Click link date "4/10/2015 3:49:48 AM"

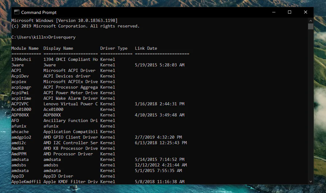pyautogui.click(x=160, y=115)
